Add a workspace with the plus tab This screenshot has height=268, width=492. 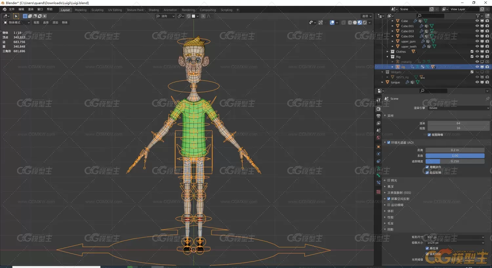click(x=238, y=10)
